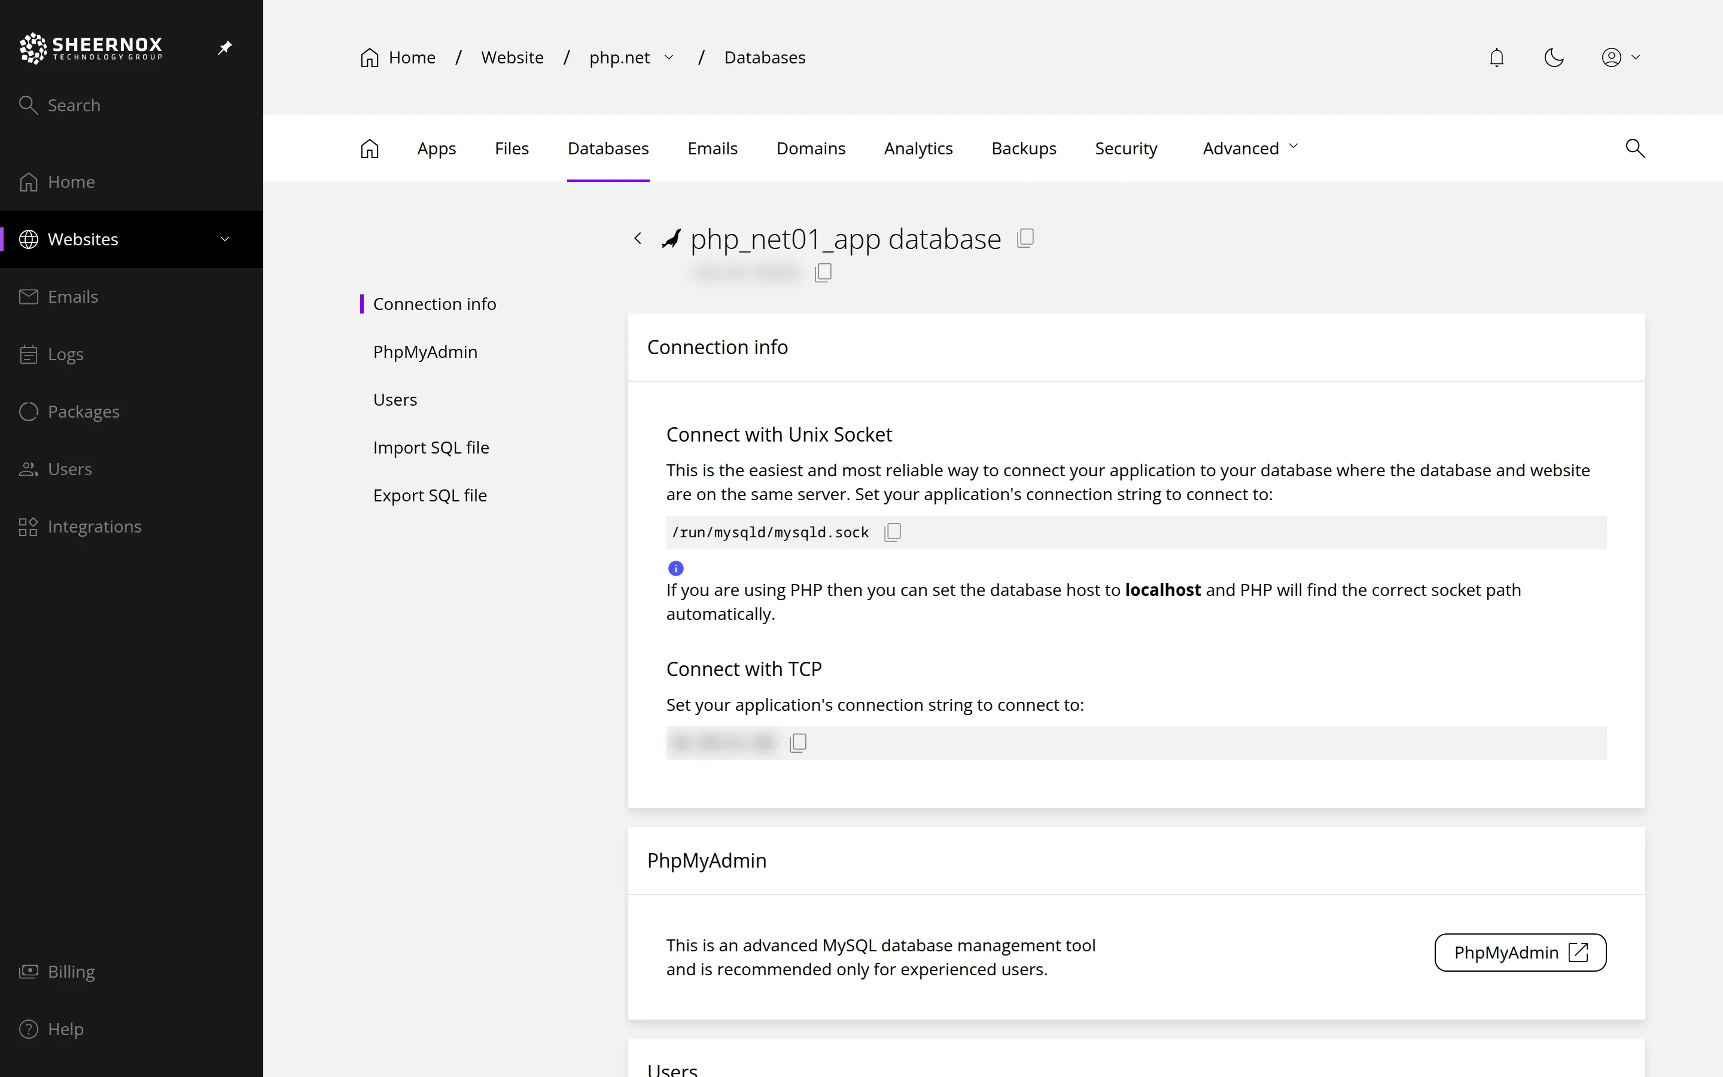Open Packages in the left sidebar

[131, 412]
